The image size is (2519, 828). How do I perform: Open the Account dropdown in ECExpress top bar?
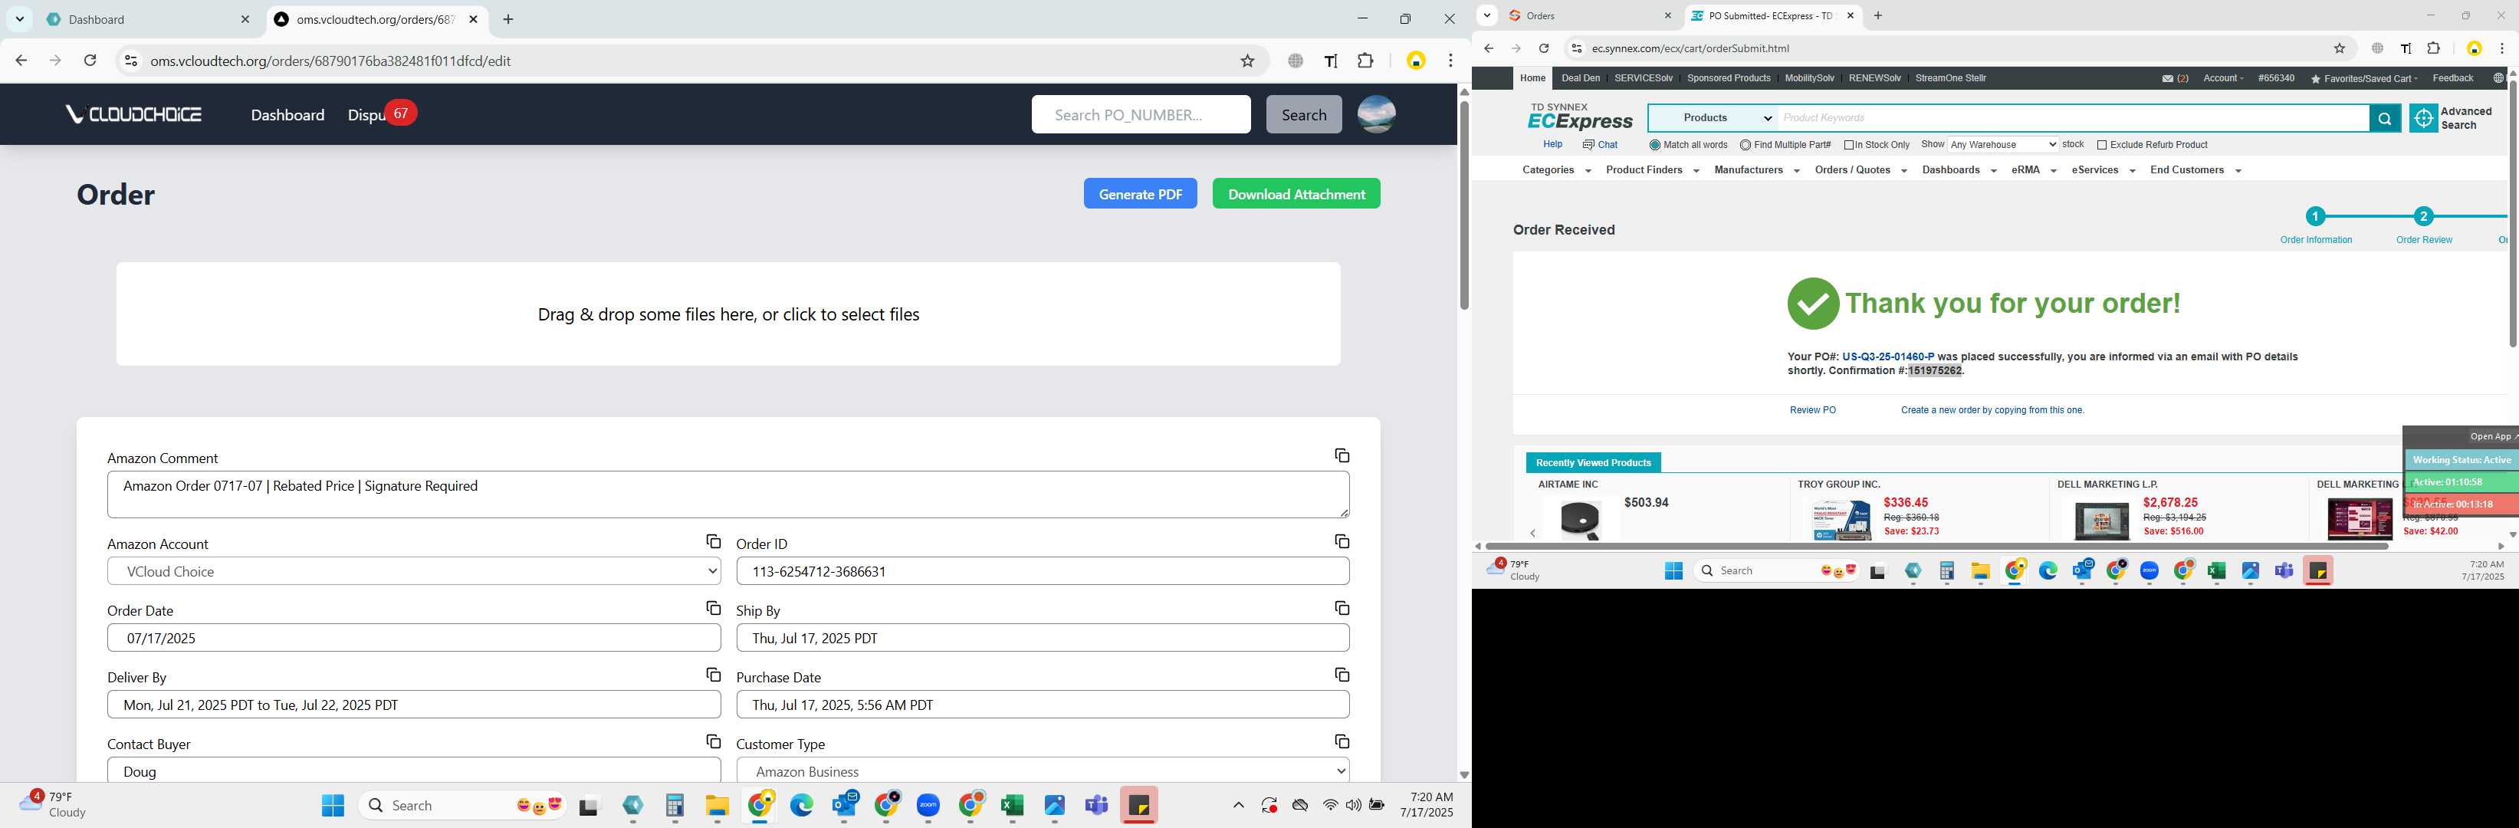click(2222, 78)
